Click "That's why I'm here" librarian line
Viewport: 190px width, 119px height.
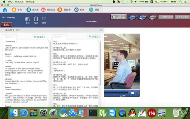[x=22, y=63]
